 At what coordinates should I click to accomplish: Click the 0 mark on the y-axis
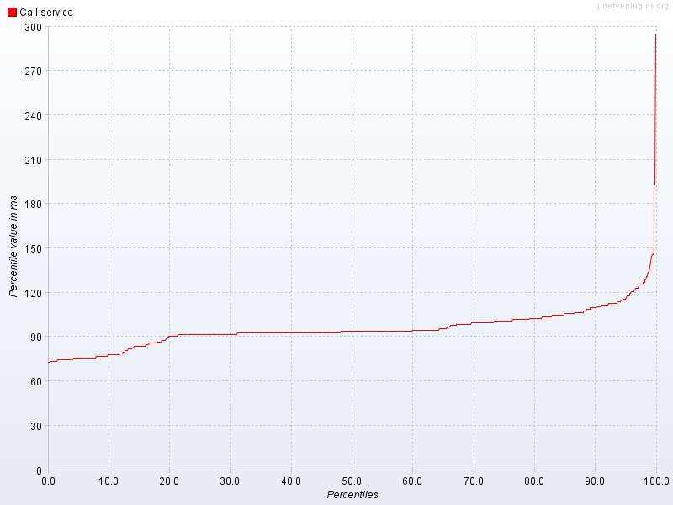[x=37, y=469]
